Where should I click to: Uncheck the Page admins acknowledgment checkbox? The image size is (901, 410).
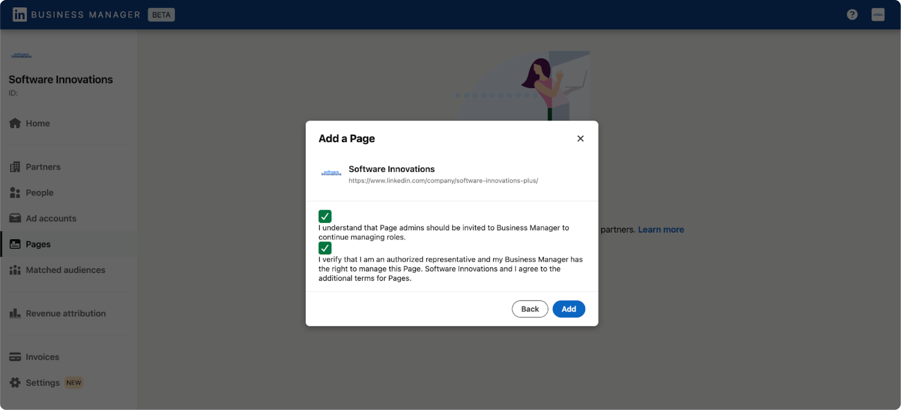[325, 216]
